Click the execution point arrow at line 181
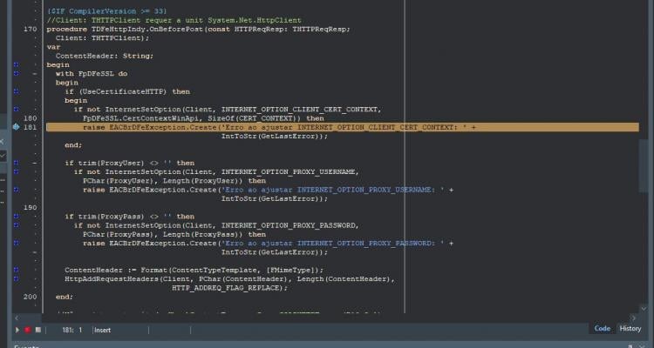Screen dimensions: 654x348 click(17, 127)
